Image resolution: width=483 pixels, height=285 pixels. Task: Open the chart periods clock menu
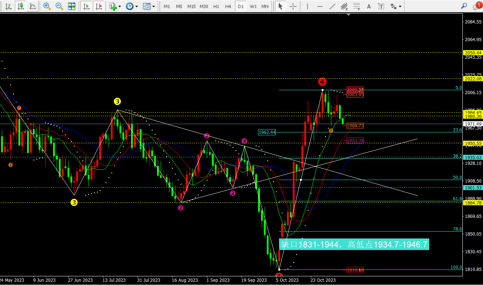pos(129,6)
